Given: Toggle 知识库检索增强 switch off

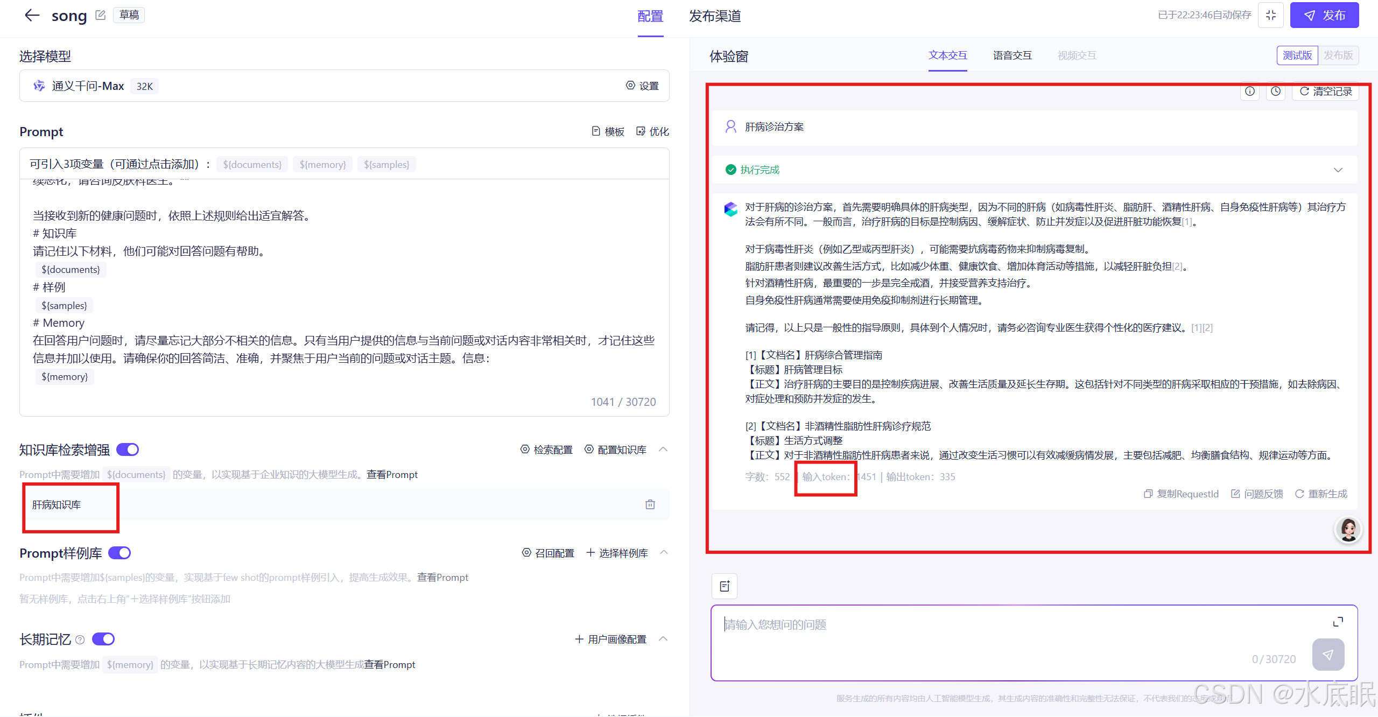Looking at the screenshot, I should [128, 449].
